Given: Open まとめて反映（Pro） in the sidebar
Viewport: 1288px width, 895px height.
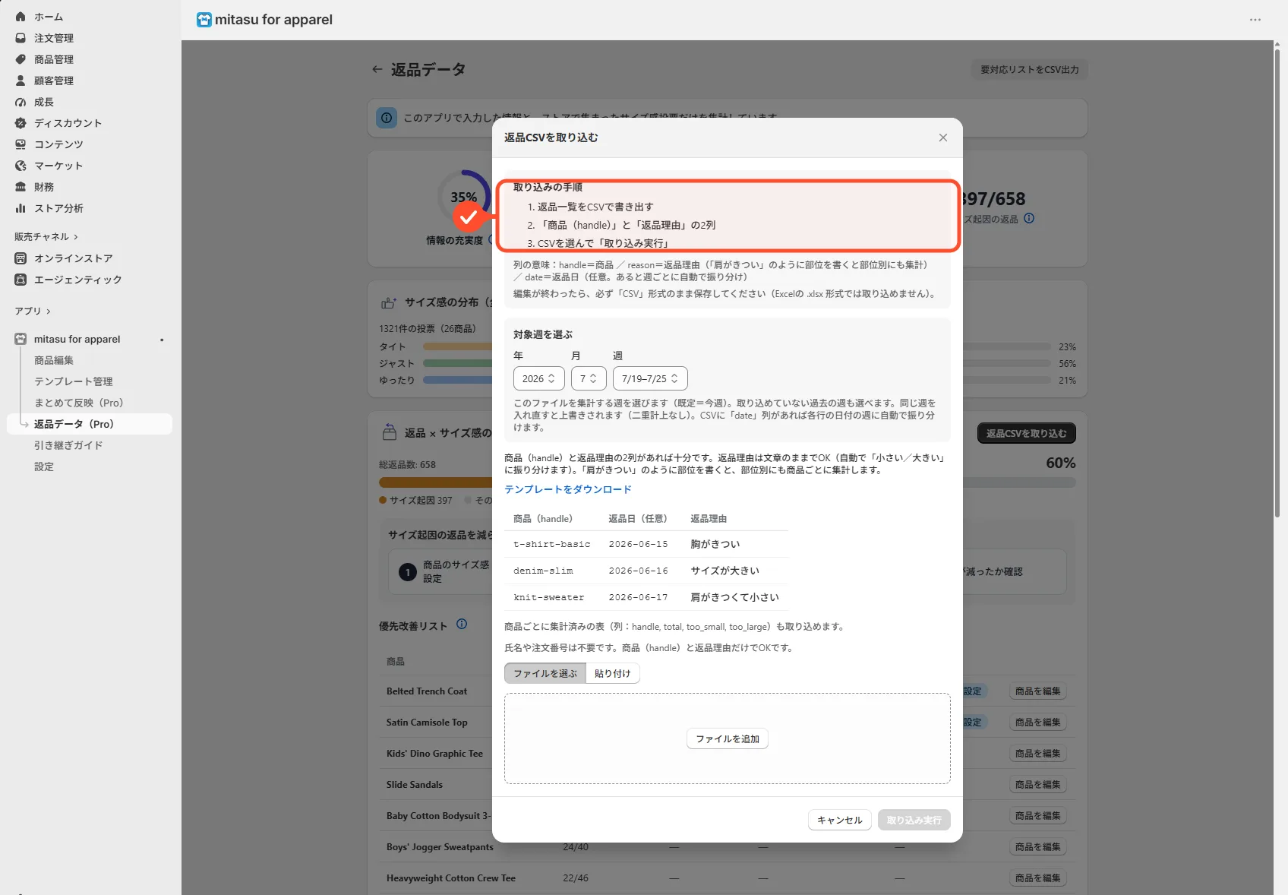Looking at the screenshot, I should tap(79, 403).
